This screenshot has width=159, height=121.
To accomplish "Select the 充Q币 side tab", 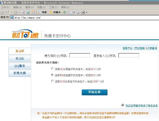I will [x=20, y=51].
